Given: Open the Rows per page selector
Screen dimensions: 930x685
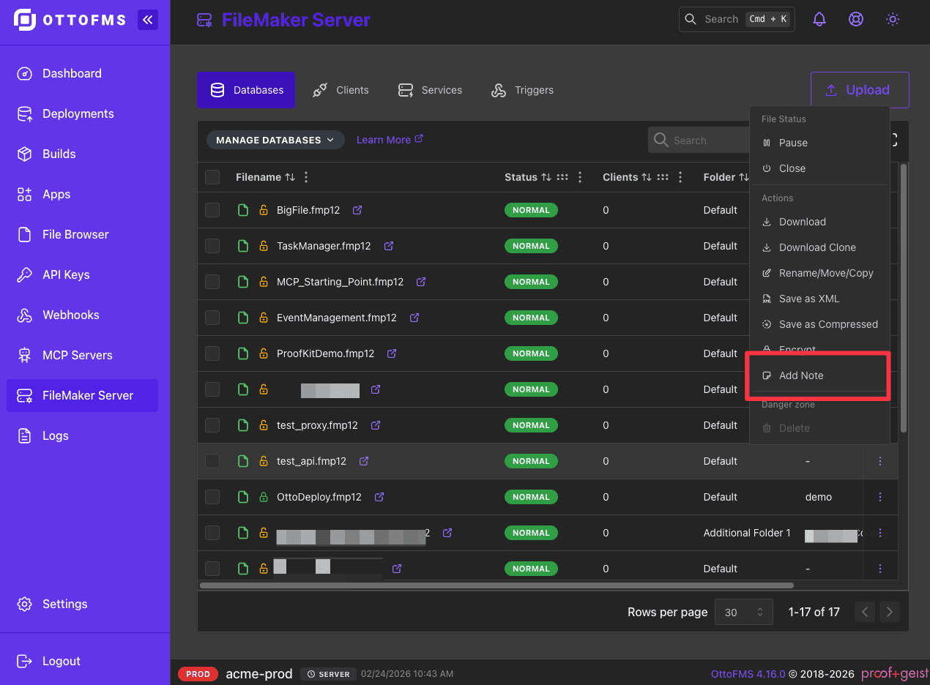Looking at the screenshot, I should tap(743, 612).
